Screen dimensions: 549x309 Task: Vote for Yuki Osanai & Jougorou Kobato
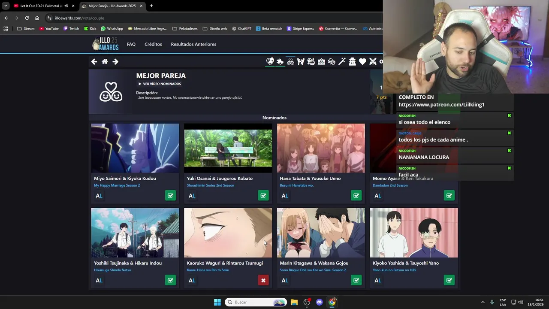(263, 196)
